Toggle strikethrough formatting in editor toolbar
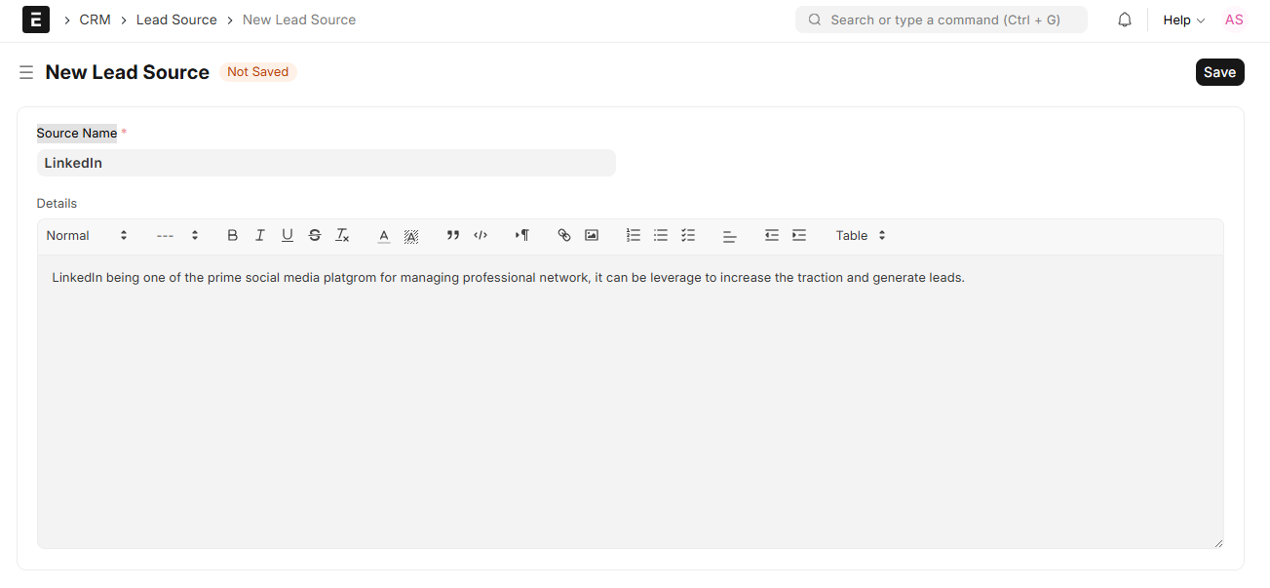The height and width of the screenshot is (588, 1270). [x=315, y=235]
